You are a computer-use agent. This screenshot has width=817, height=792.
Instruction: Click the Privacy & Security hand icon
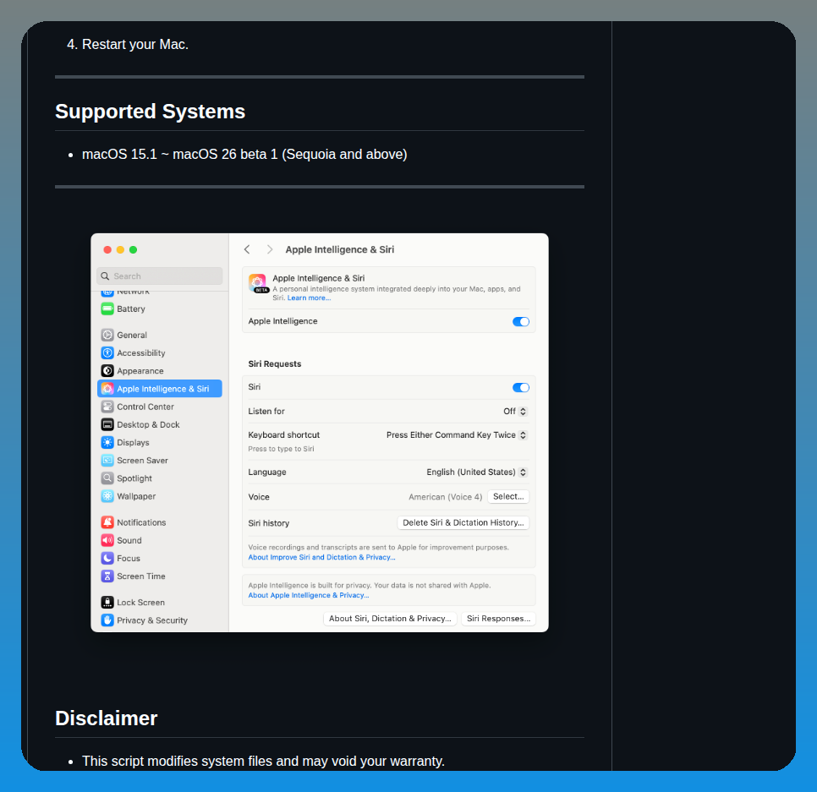coord(107,620)
